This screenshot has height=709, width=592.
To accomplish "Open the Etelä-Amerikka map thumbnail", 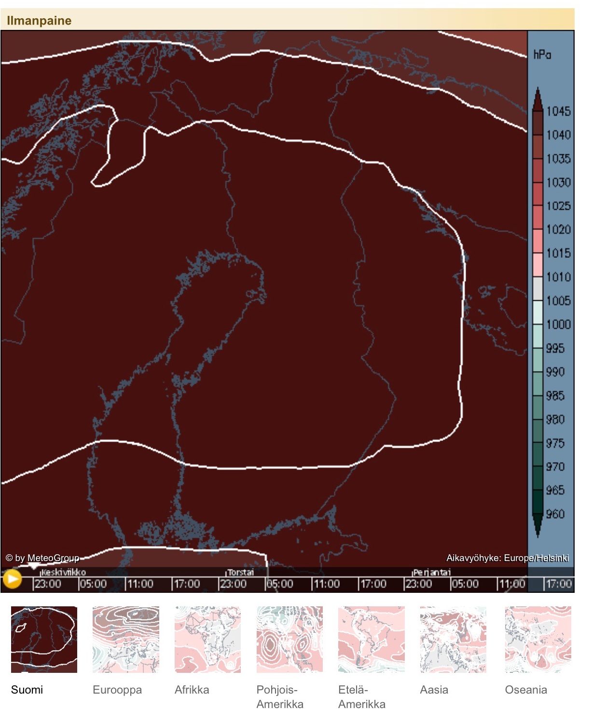I will (372, 639).
